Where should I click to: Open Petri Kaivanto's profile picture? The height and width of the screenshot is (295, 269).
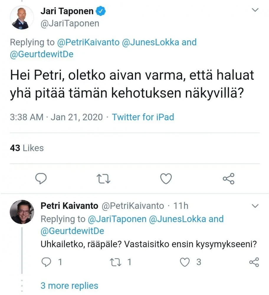22,212
